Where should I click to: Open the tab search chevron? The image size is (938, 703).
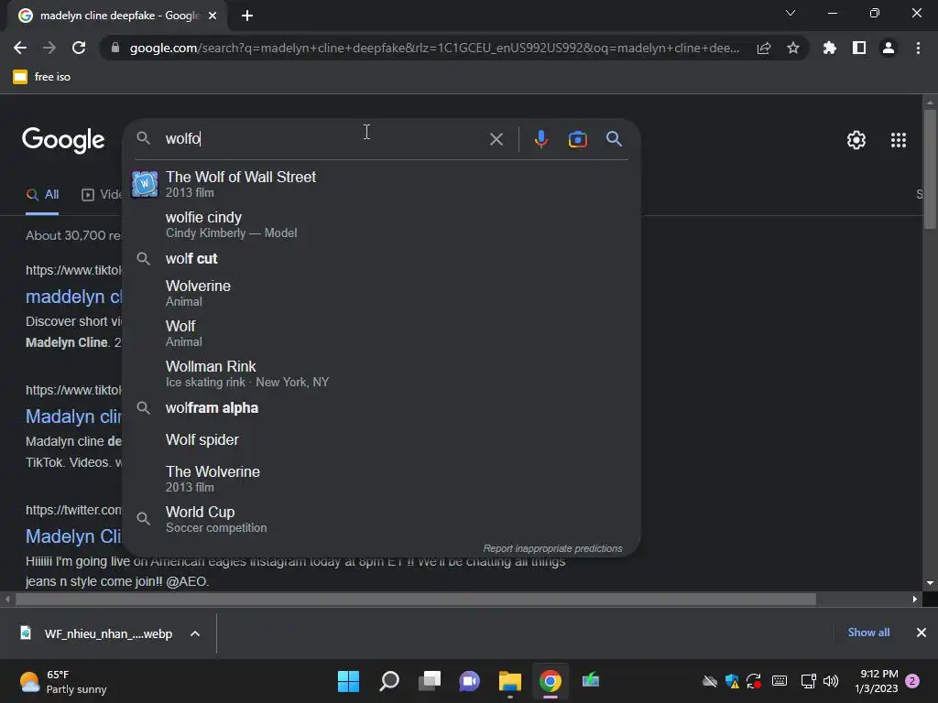(x=791, y=13)
